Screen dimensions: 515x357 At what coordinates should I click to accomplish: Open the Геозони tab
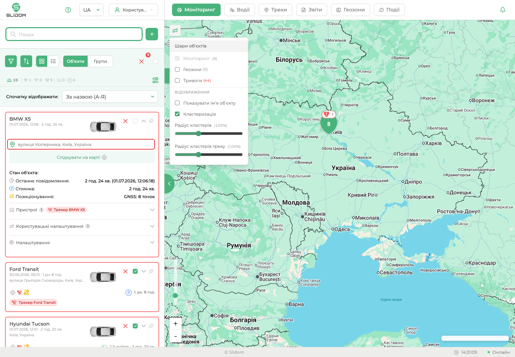pos(350,10)
